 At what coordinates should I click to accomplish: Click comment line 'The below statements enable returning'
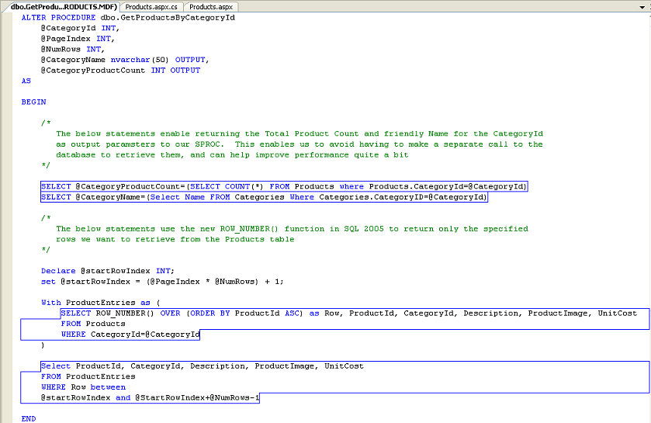(300, 133)
